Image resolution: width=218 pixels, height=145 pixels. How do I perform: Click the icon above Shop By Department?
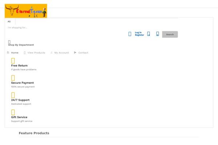pos(9,42)
